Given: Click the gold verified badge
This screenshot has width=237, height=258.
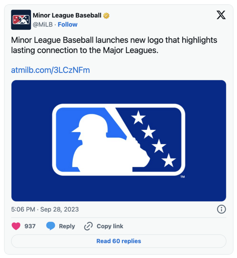Looking at the screenshot, I should pos(106,16).
